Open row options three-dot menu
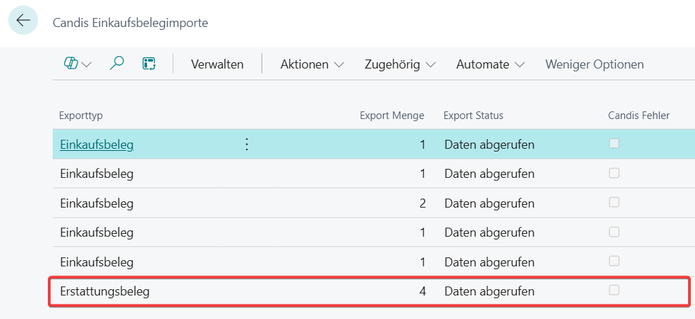Viewport: 695px width, 319px height. point(246,145)
